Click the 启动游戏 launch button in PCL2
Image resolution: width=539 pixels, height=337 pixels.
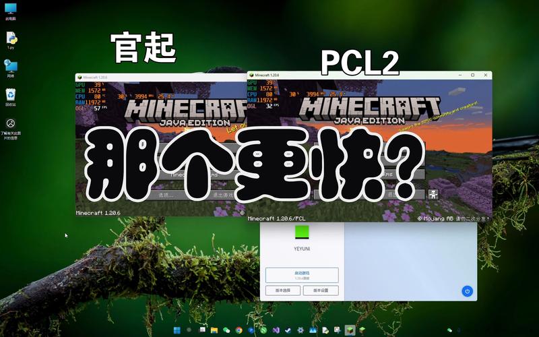pyautogui.click(x=302, y=275)
